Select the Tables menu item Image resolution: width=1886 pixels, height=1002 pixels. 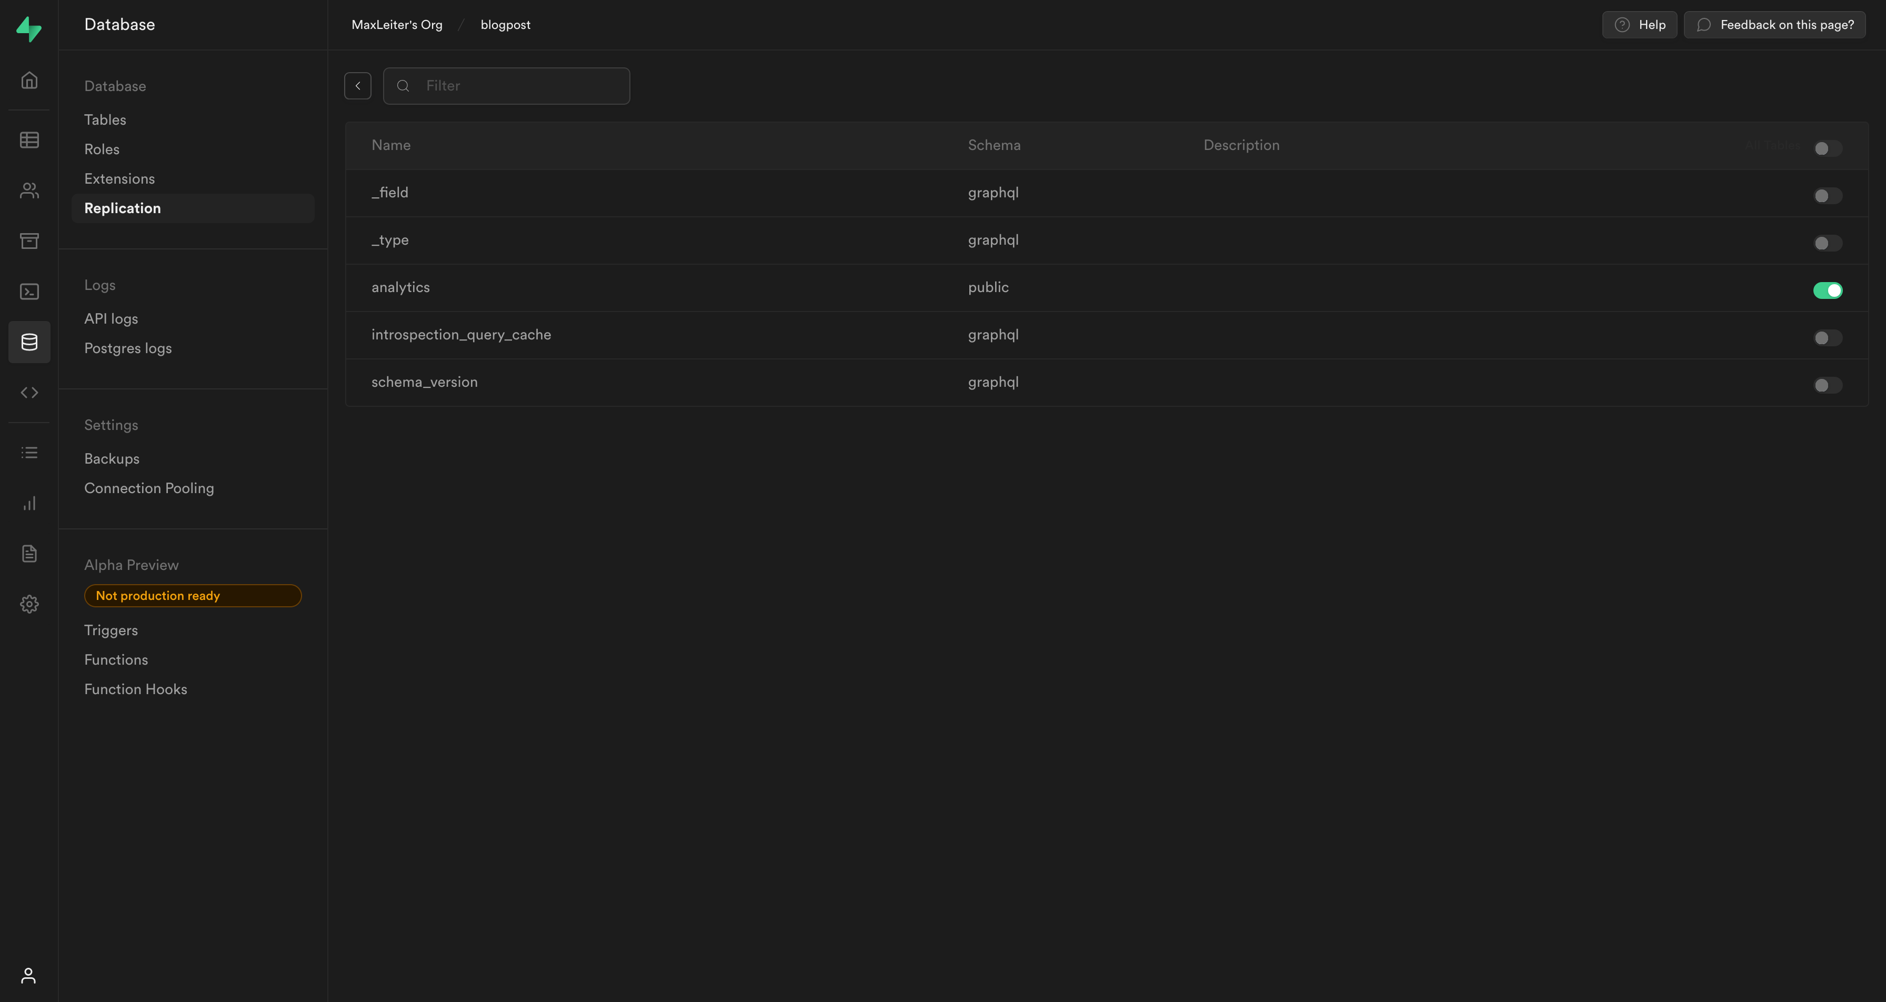click(x=105, y=120)
